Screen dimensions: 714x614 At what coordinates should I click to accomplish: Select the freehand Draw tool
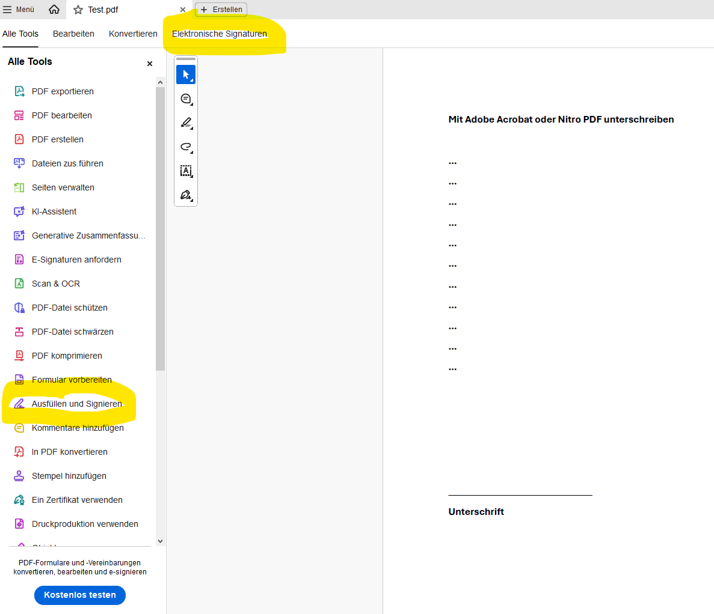(185, 147)
